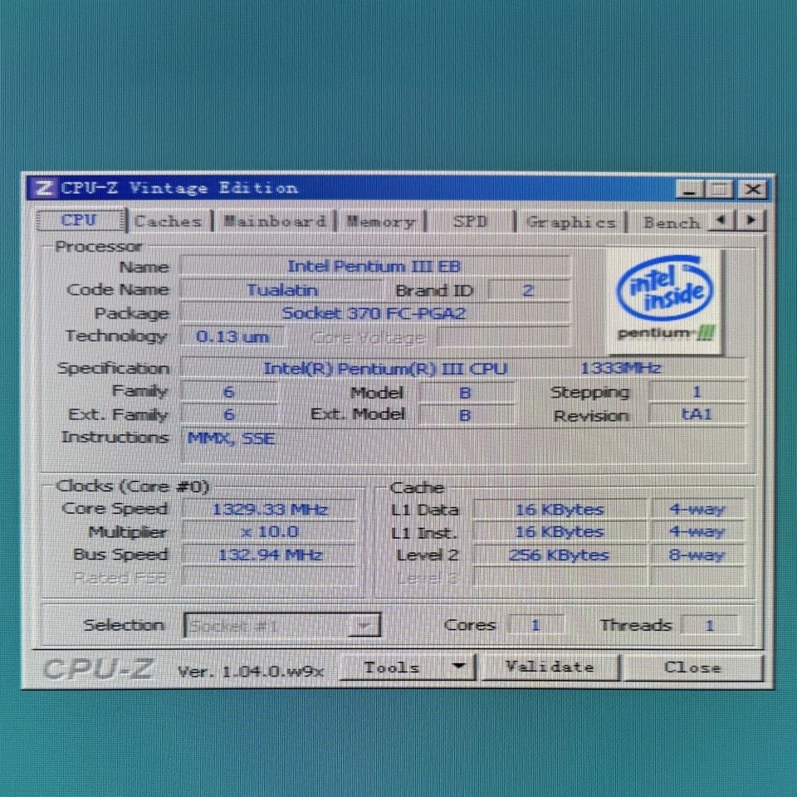The image size is (797, 797).
Task: Select the Mainboard tab
Action: pos(274,221)
